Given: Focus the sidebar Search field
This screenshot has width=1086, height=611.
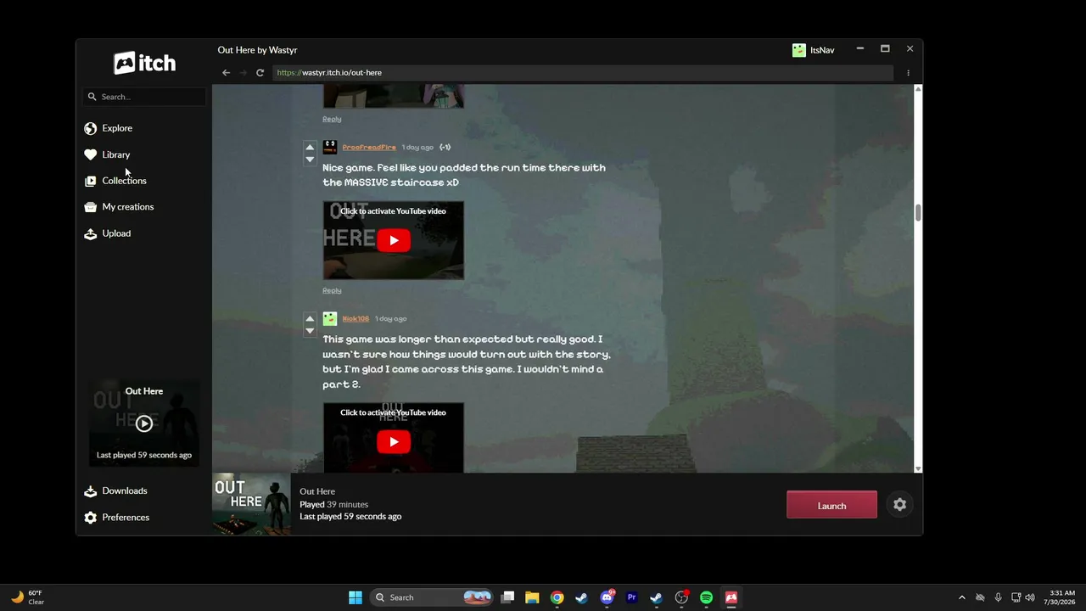Looking at the screenshot, I should click(x=144, y=97).
